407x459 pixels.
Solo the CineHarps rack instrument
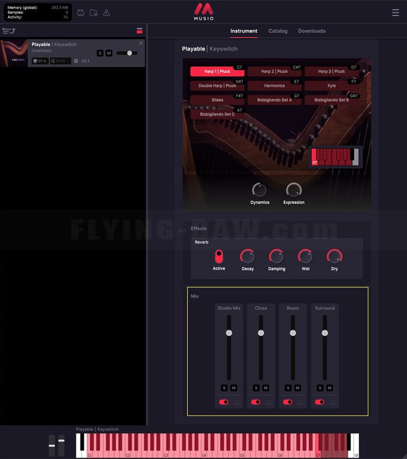100,53
